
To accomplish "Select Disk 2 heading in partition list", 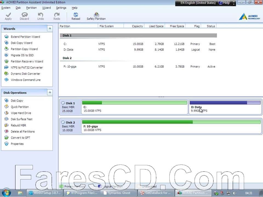I will [67, 58].
